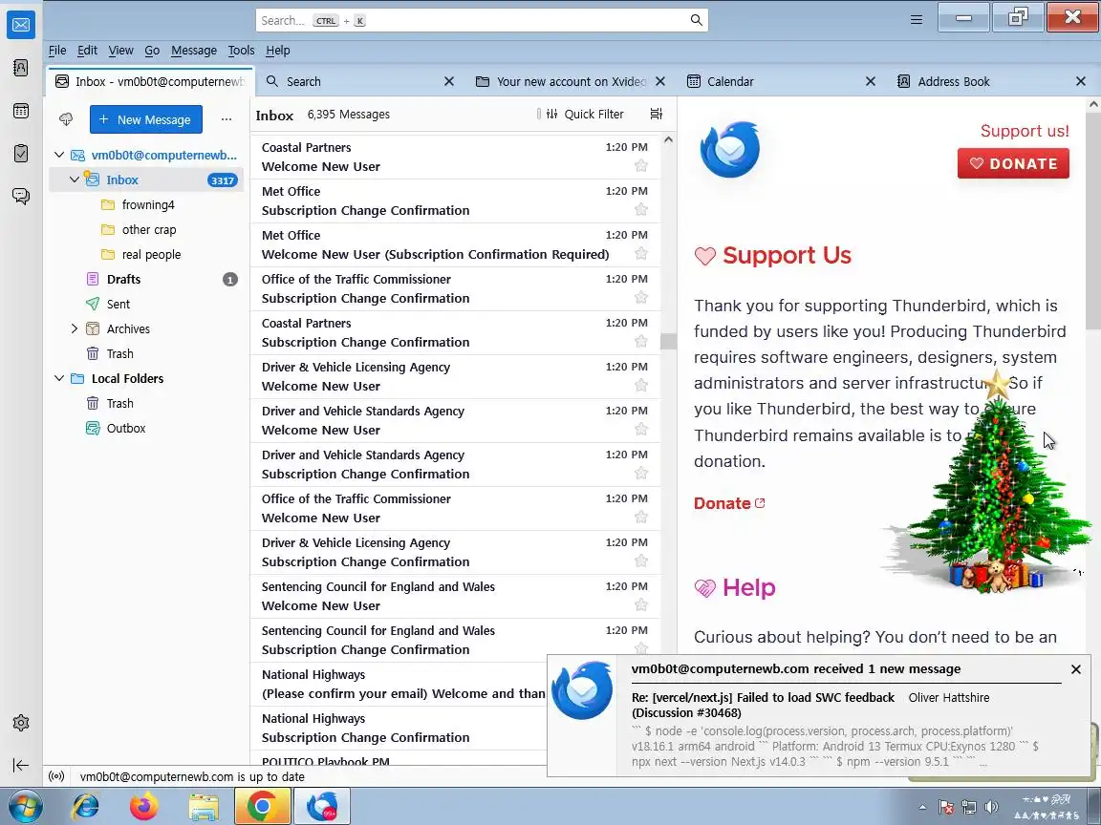Screen dimensions: 1101x825
Task: Collapse the Local Folders tree
Action: pyautogui.click(x=59, y=378)
